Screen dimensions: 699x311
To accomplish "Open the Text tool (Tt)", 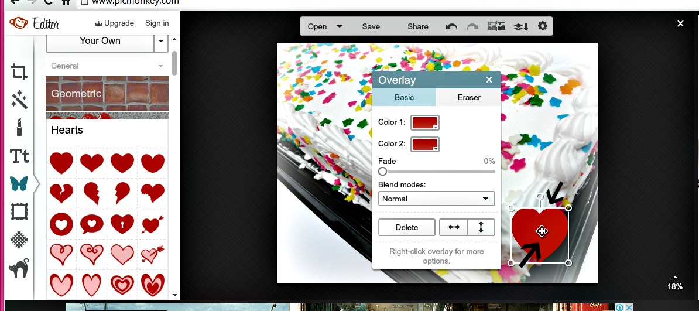I will pyautogui.click(x=19, y=156).
